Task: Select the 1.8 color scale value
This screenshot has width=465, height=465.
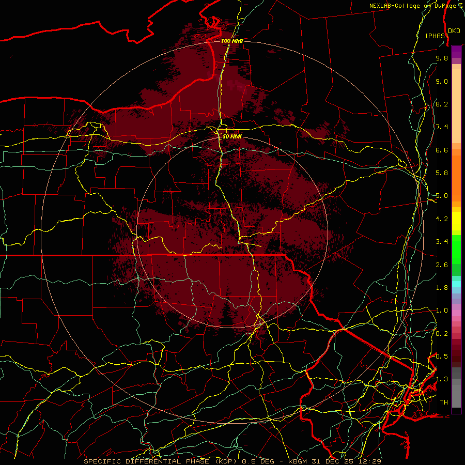Action: pos(442,288)
